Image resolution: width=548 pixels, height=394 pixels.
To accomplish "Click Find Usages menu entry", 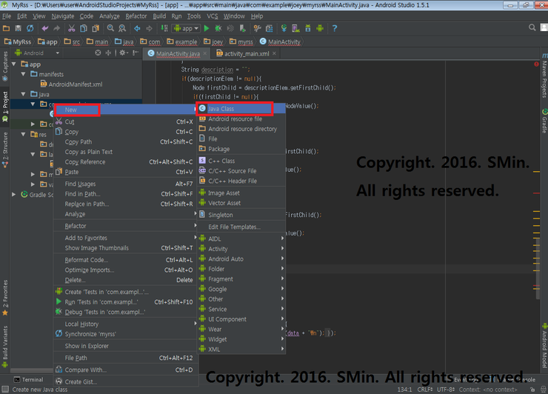I will (x=125, y=184).
